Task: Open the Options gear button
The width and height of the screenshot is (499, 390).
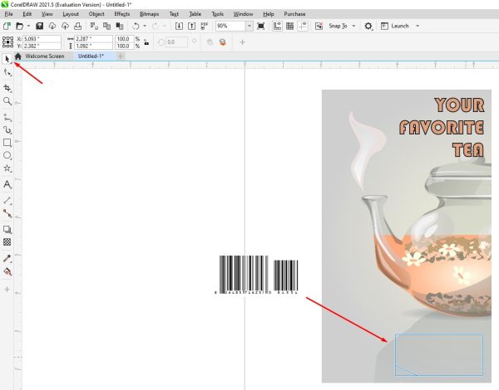Action: pyautogui.click(x=368, y=27)
